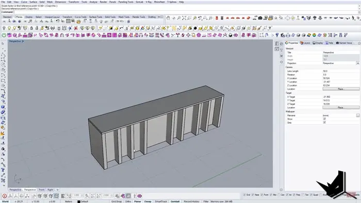Toggle the Near osnap checkbox
The height and width of the screenshot is (203, 361).
click(253, 195)
